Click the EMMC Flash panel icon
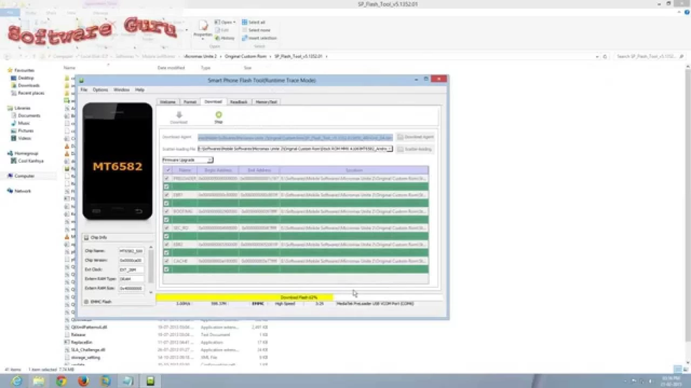Viewport: 691px width, 388px height. coord(86,302)
